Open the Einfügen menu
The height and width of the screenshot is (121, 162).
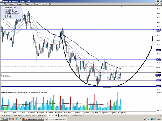point(19,4)
